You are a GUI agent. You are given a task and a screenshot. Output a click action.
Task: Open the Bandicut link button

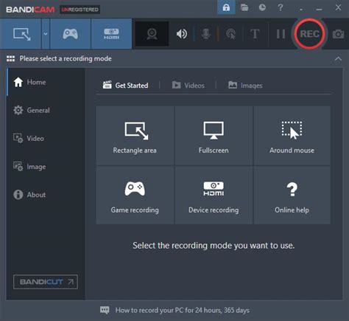click(x=46, y=282)
